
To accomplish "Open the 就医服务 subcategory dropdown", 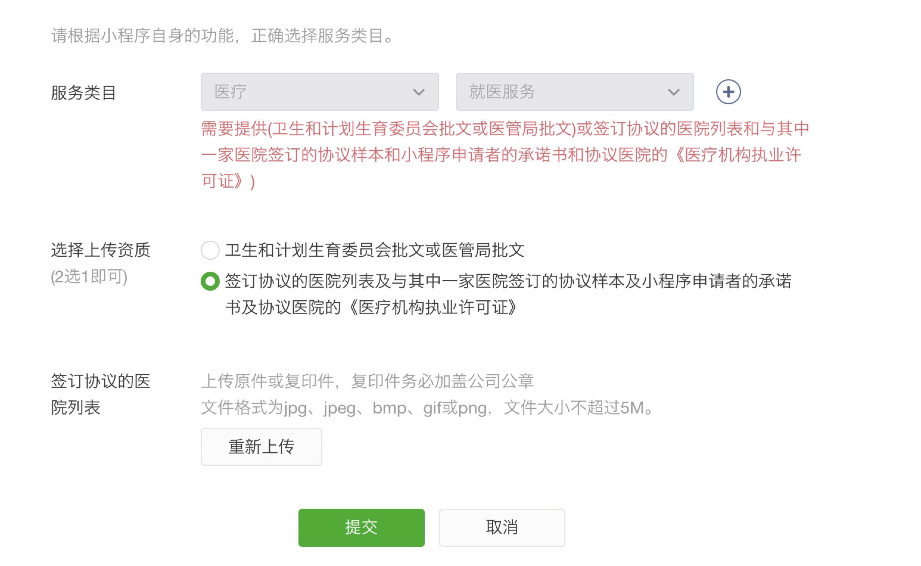I will click(x=575, y=92).
